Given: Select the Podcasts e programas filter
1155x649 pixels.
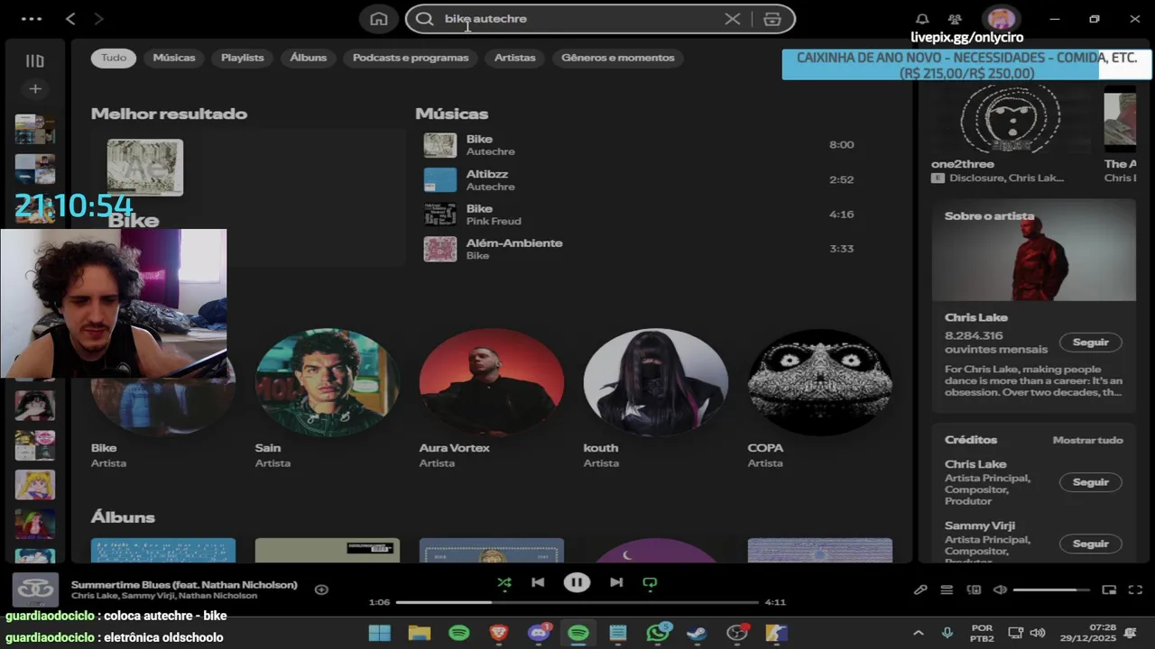Looking at the screenshot, I should coord(411,58).
